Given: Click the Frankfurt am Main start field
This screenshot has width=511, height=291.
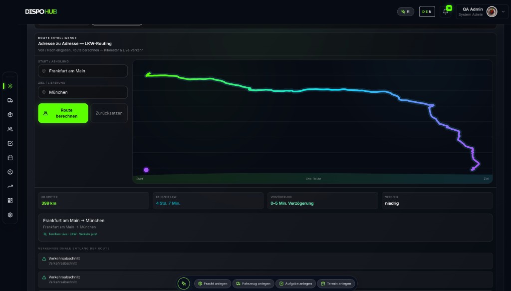Looking at the screenshot, I should click(x=83, y=71).
